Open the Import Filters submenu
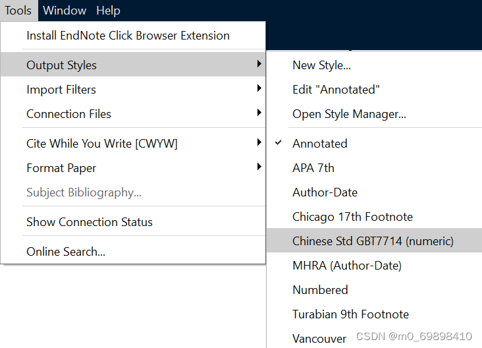482x348 pixels. 133,90
